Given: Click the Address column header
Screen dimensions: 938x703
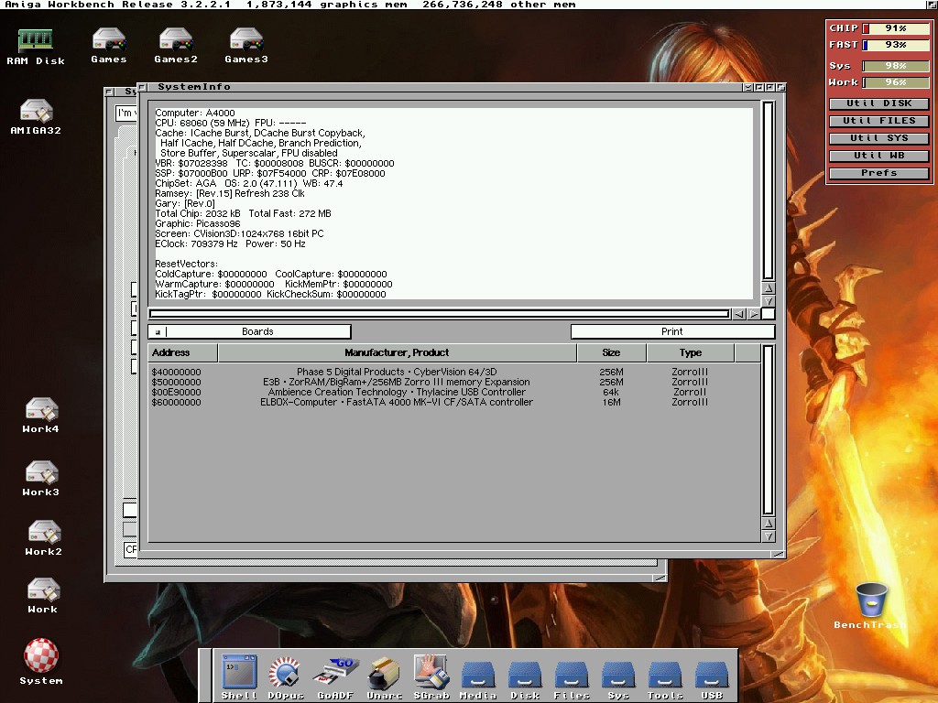Looking at the screenshot, I should point(182,352).
